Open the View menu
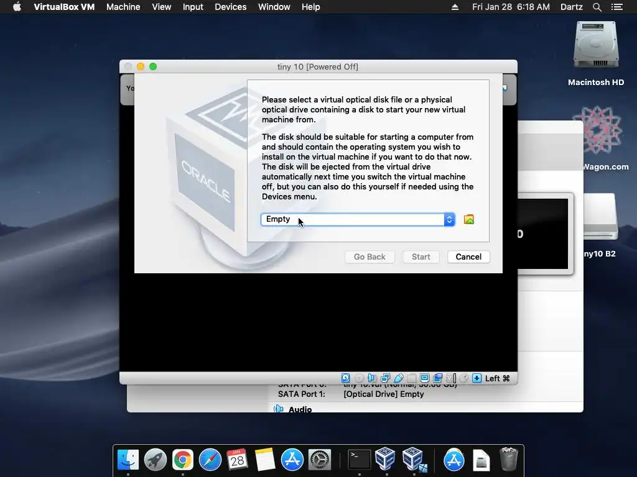637x477 pixels. pyautogui.click(x=161, y=7)
